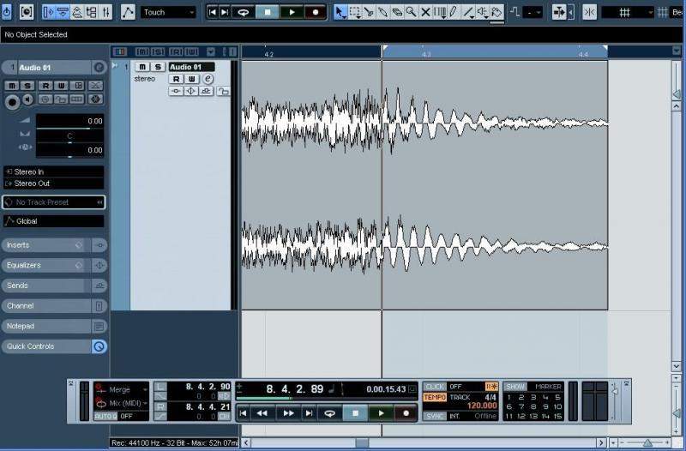Screen dimensions: 686x451
Task: Open automation panel icon in toolbar
Action: click(128, 12)
